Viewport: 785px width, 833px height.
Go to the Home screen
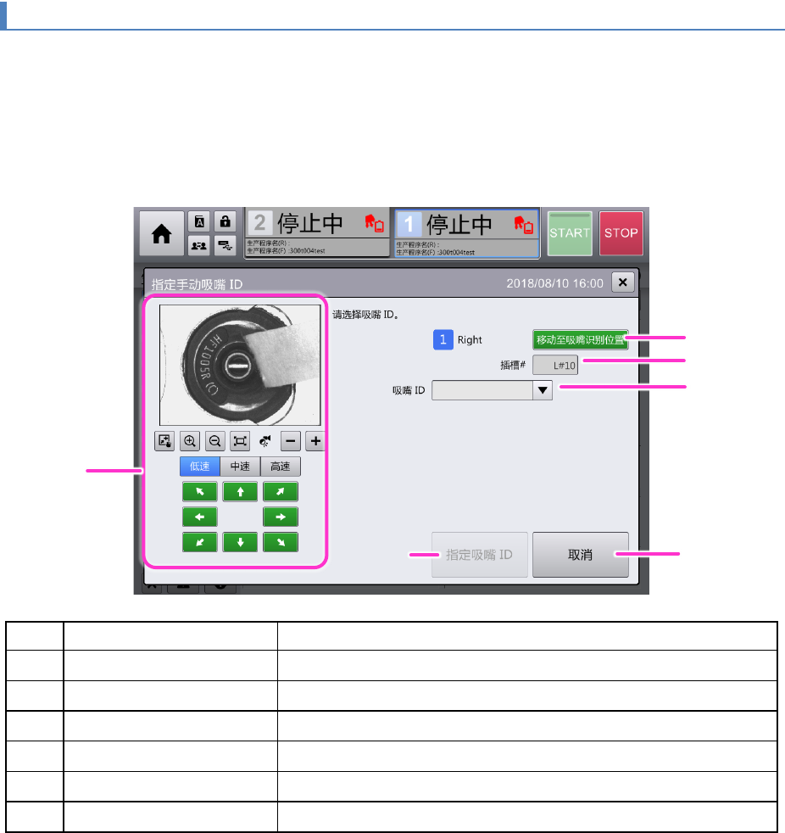point(161,233)
